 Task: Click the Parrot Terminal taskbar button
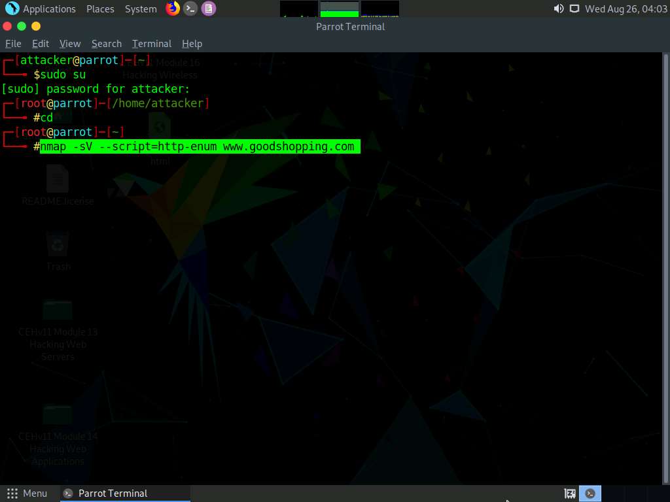(125, 494)
